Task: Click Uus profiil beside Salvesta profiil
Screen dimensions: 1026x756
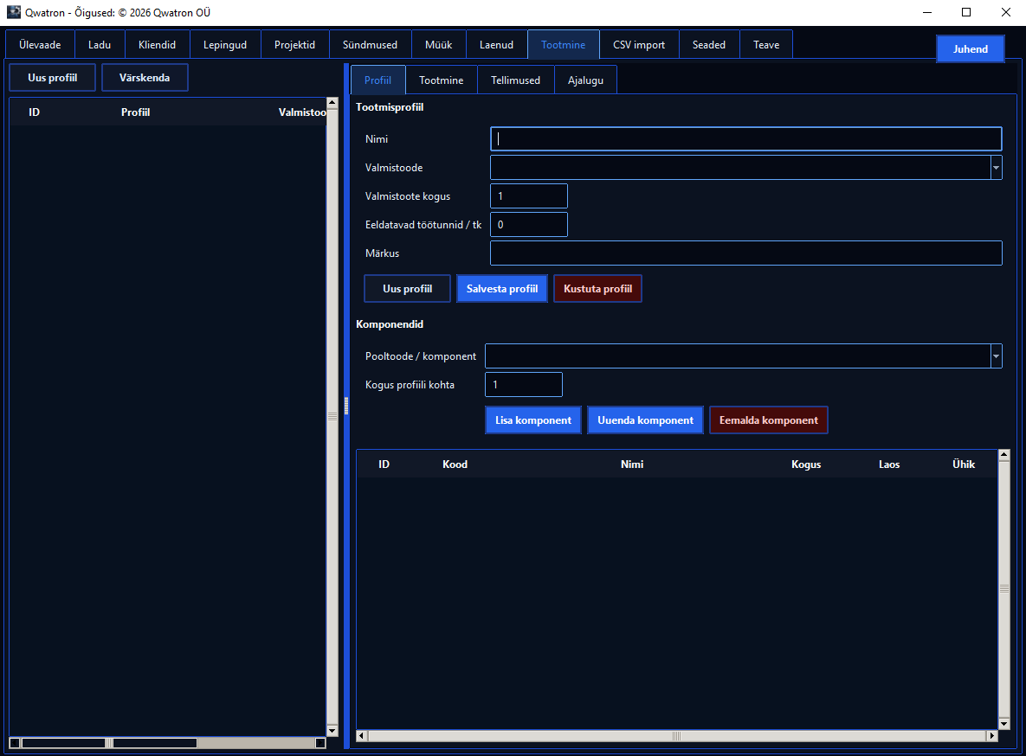Action: 407,289
